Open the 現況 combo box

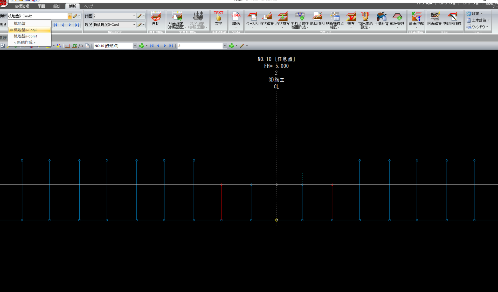(x=134, y=25)
